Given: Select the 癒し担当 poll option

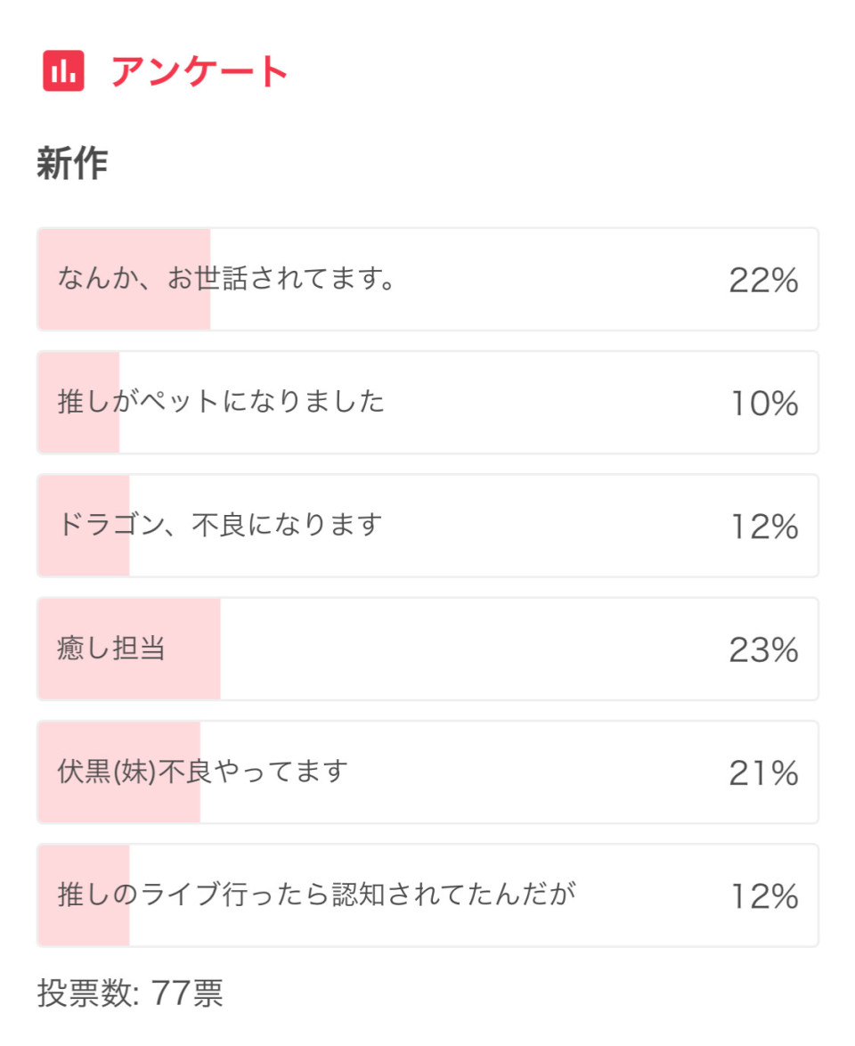Looking at the screenshot, I should [x=427, y=650].
